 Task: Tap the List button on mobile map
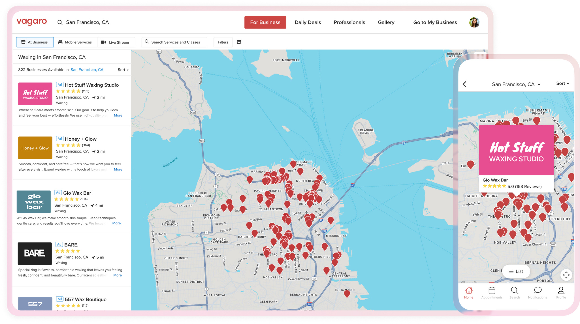point(516,271)
